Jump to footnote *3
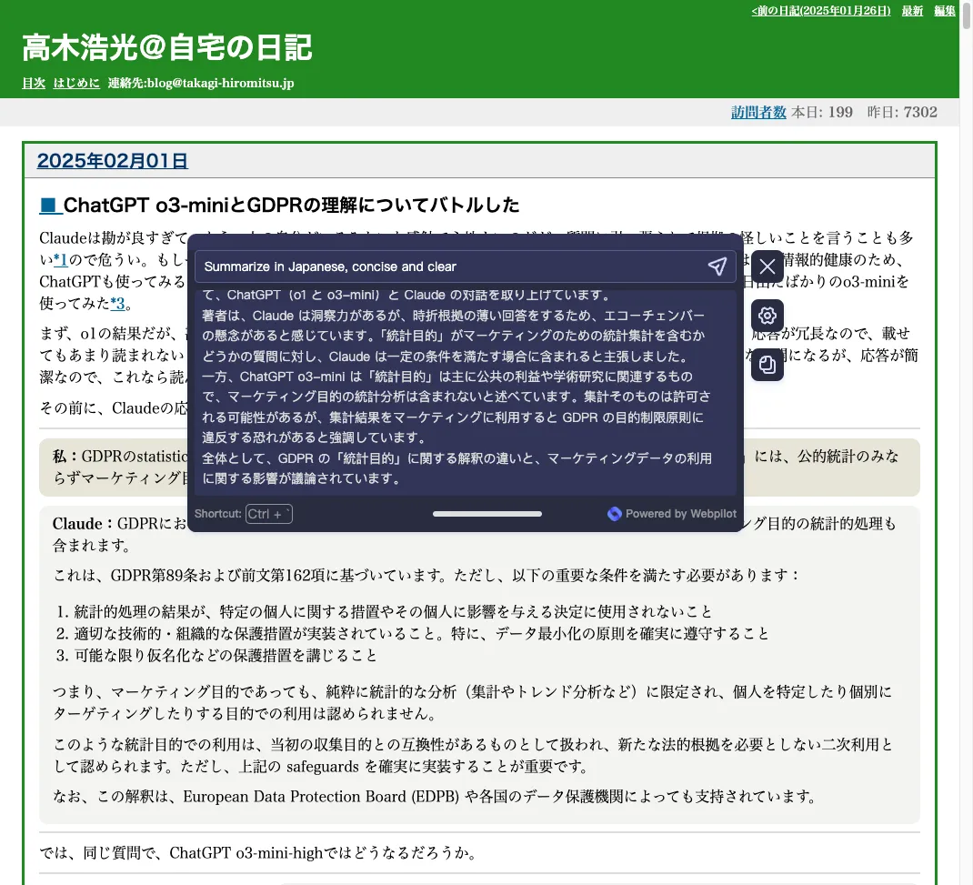Viewport: 973px width, 885px height. 117,303
